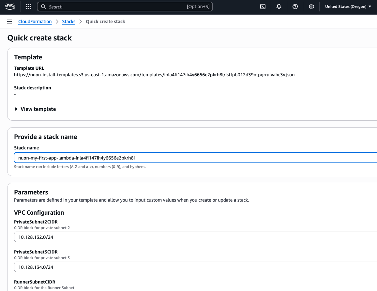Click the Stack name label

26,148
